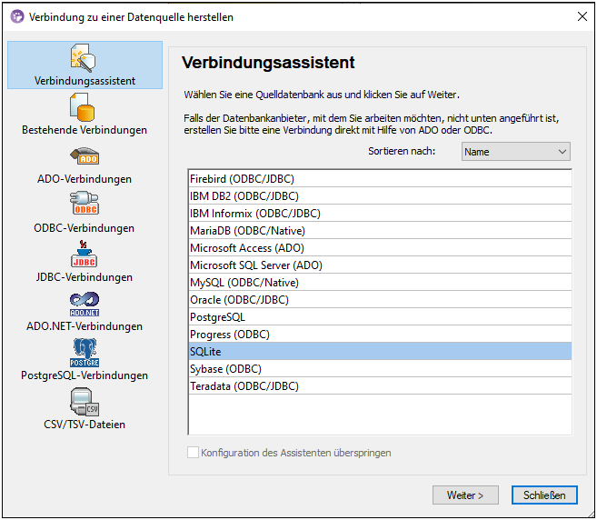597x520 pixels.
Task: Open CSV/TSV-Dateien via its file icon
Action: (85, 402)
